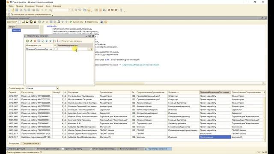Screen dimensions: 274x154
Task: Click the Aa text icon in console toolbar
Action: [x=102, y=22]
